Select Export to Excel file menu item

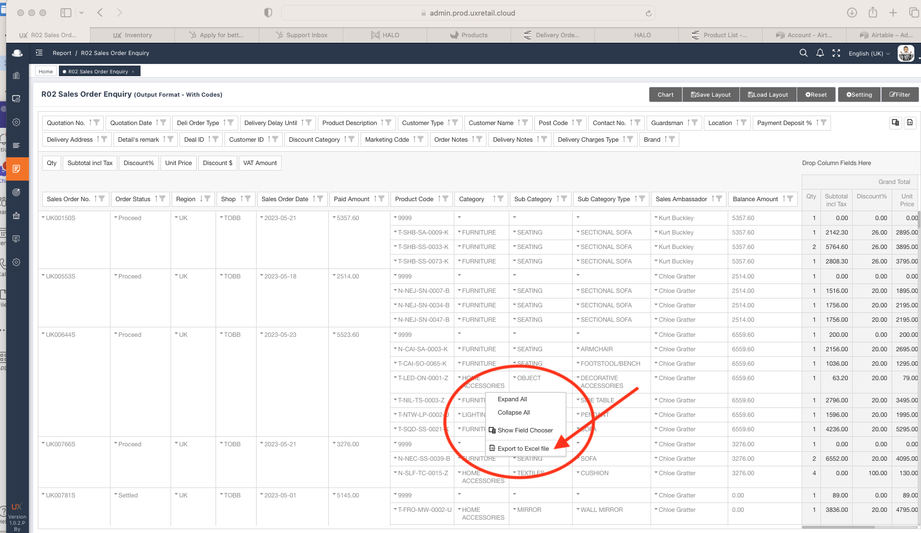click(523, 449)
